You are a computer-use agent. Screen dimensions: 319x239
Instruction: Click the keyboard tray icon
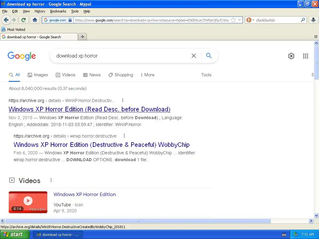tap(284, 235)
